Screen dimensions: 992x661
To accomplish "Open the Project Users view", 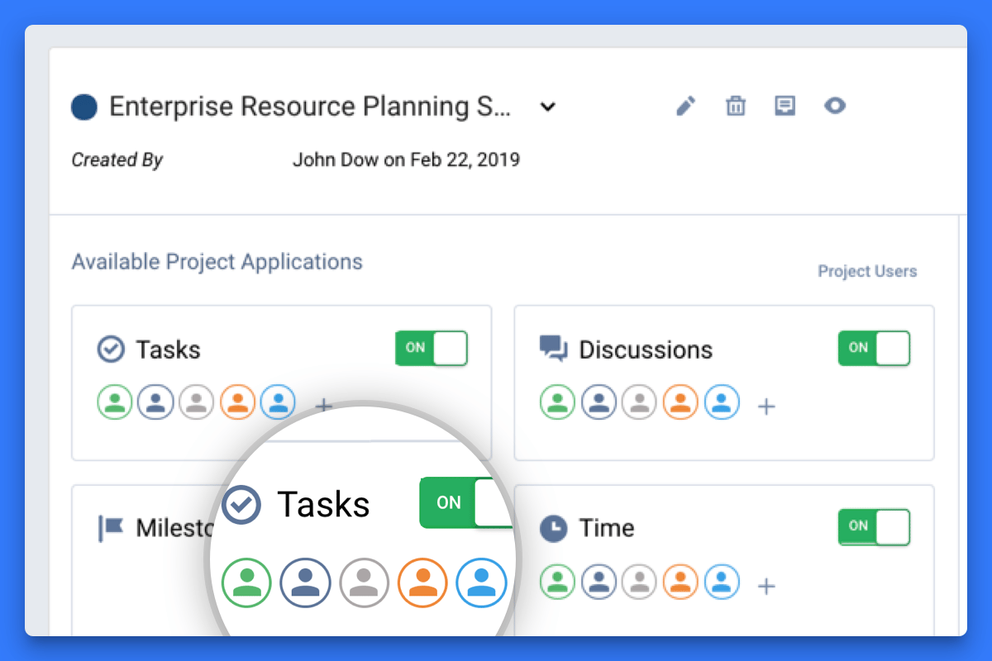I will click(x=867, y=271).
